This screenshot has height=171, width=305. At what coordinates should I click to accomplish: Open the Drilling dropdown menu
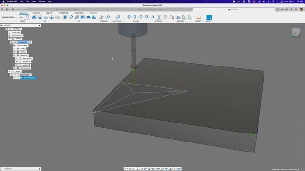(x=104, y=21)
